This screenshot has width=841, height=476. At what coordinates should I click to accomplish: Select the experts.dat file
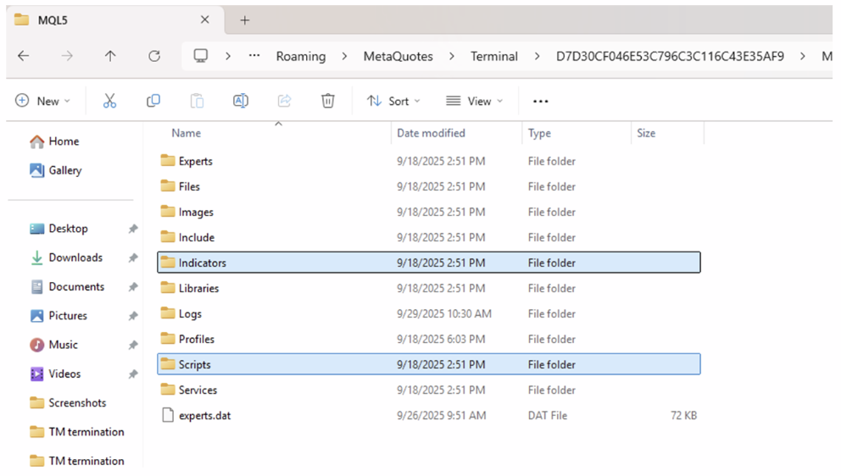pyautogui.click(x=204, y=415)
